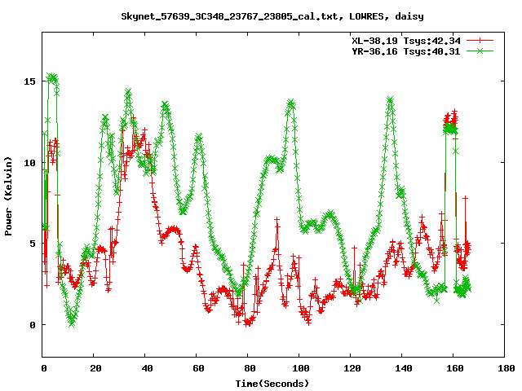Click the Power (Kelvin) y-axis label
The image size is (522, 391).
click(8, 195)
